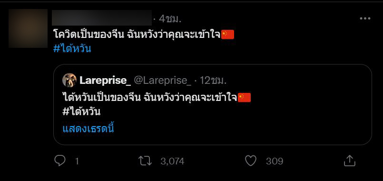The image size is (383, 181).
Task: Click the blurred author name next to timestamp
Action: (x=102, y=18)
